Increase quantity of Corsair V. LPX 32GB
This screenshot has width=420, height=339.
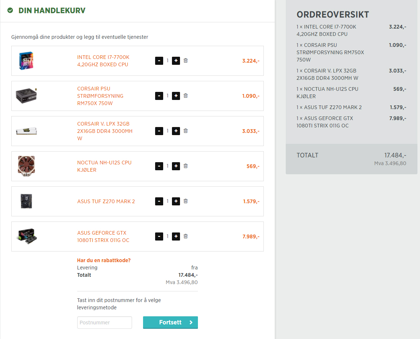point(176,131)
